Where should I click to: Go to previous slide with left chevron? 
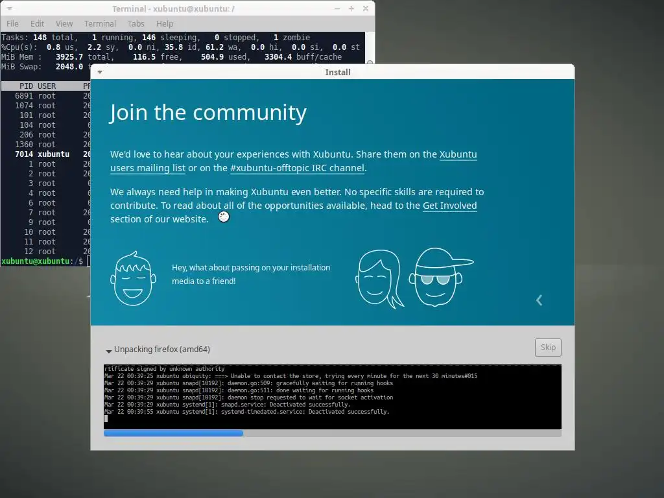[539, 300]
